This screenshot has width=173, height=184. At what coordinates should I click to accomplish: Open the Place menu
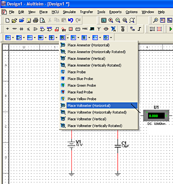[x=44, y=12]
